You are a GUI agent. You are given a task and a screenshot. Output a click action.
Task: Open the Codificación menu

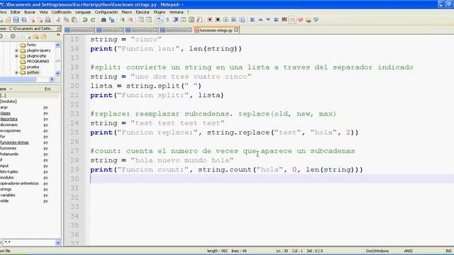[62, 12]
